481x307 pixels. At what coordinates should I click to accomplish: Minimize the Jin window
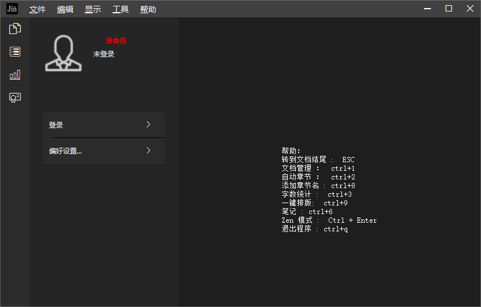[x=427, y=9]
